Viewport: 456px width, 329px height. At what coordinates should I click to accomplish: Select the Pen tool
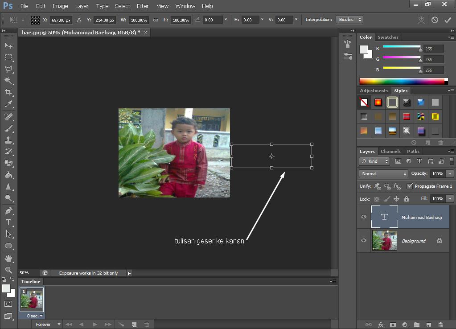pyautogui.click(x=8, y=211)
